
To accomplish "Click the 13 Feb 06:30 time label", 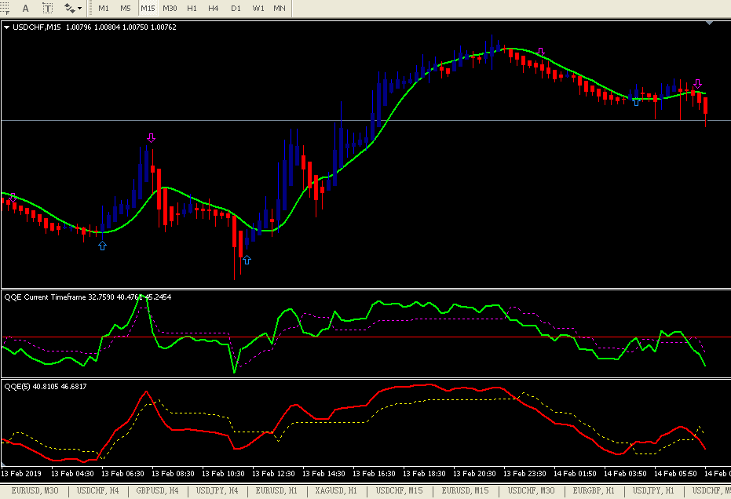I will coord(122,473).
